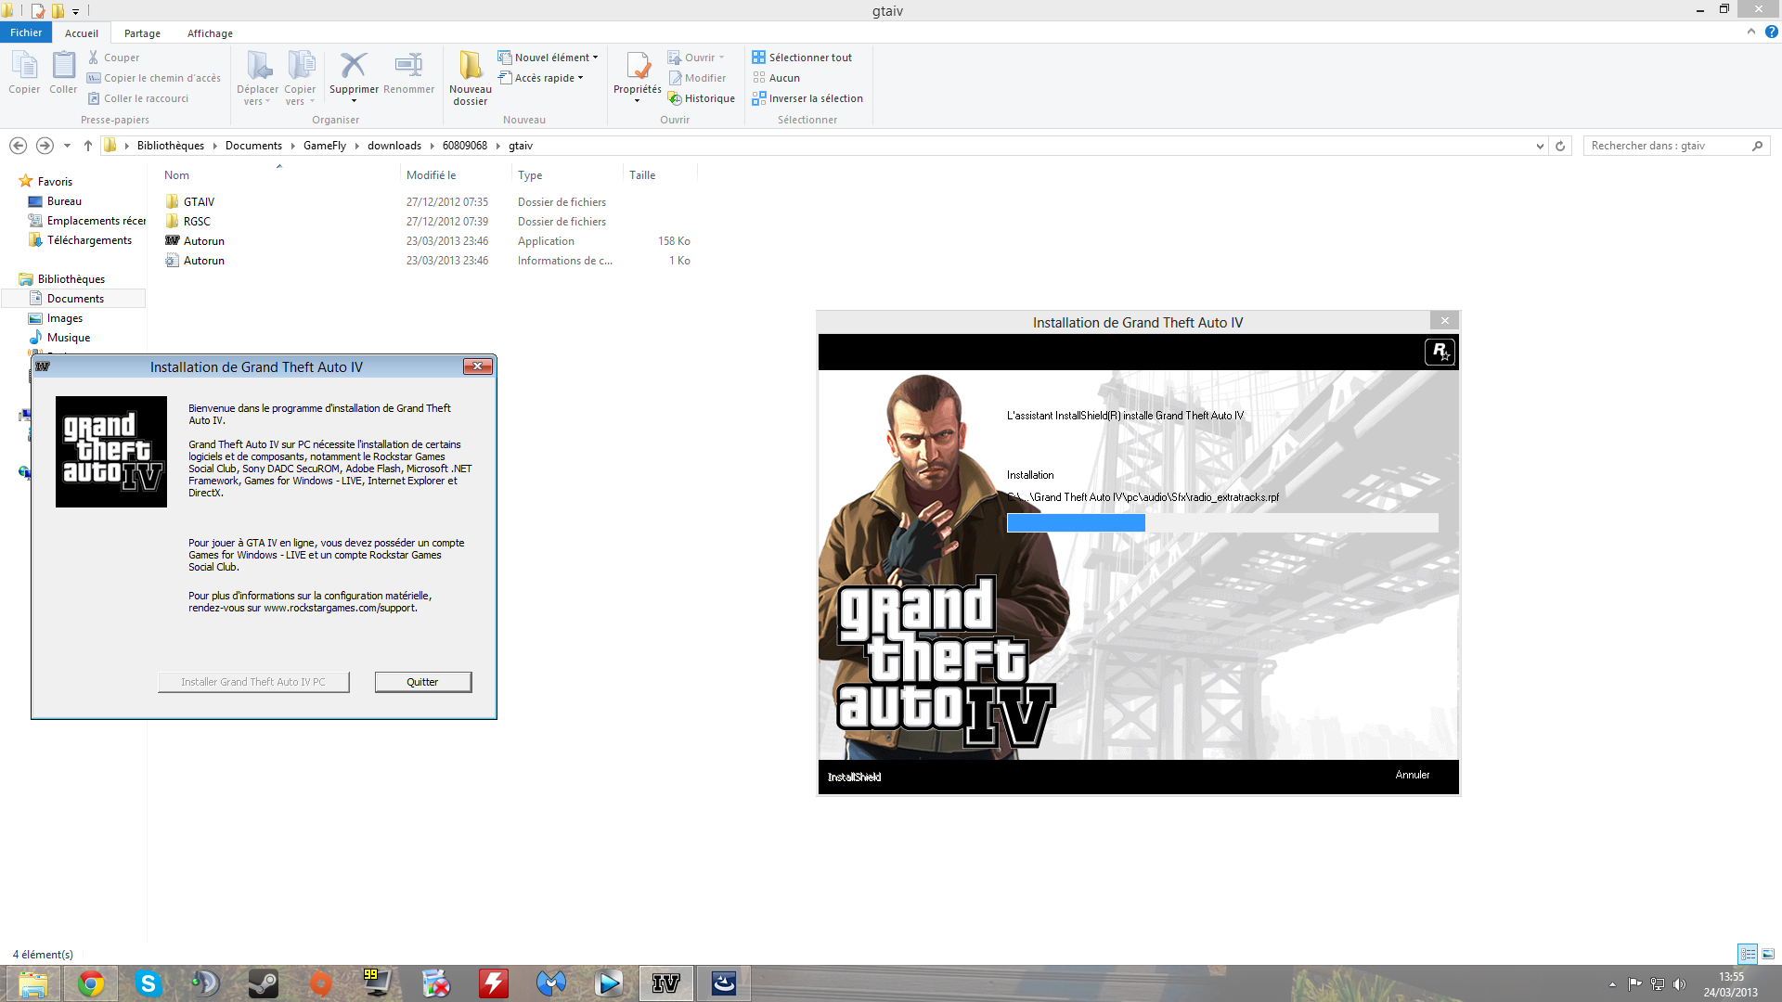The width and height of the screenshot is (1782, 1002).
Task: Click the Rockstar logo in the installer
Action: (1440, 352)
